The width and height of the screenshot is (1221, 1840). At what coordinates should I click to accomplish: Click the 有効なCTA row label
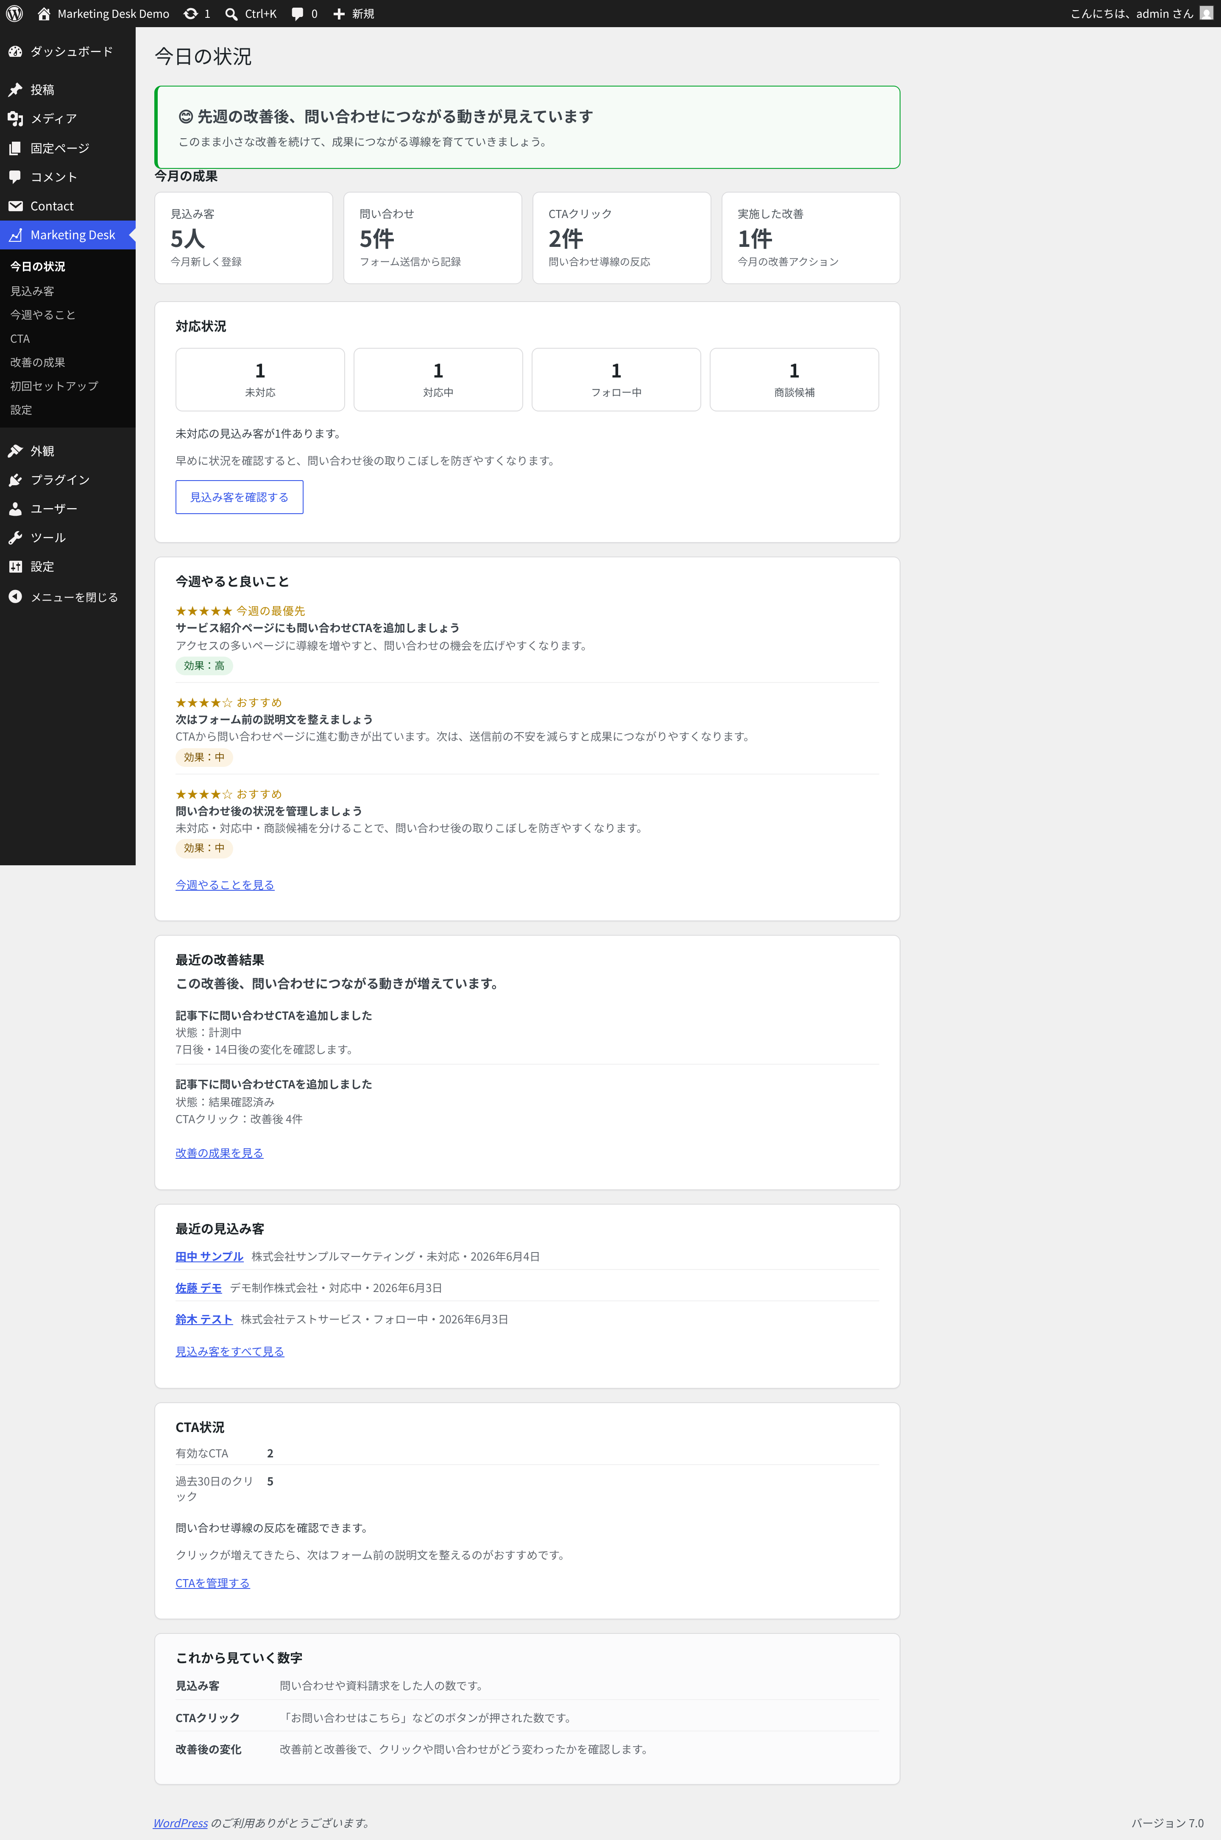202,1453
